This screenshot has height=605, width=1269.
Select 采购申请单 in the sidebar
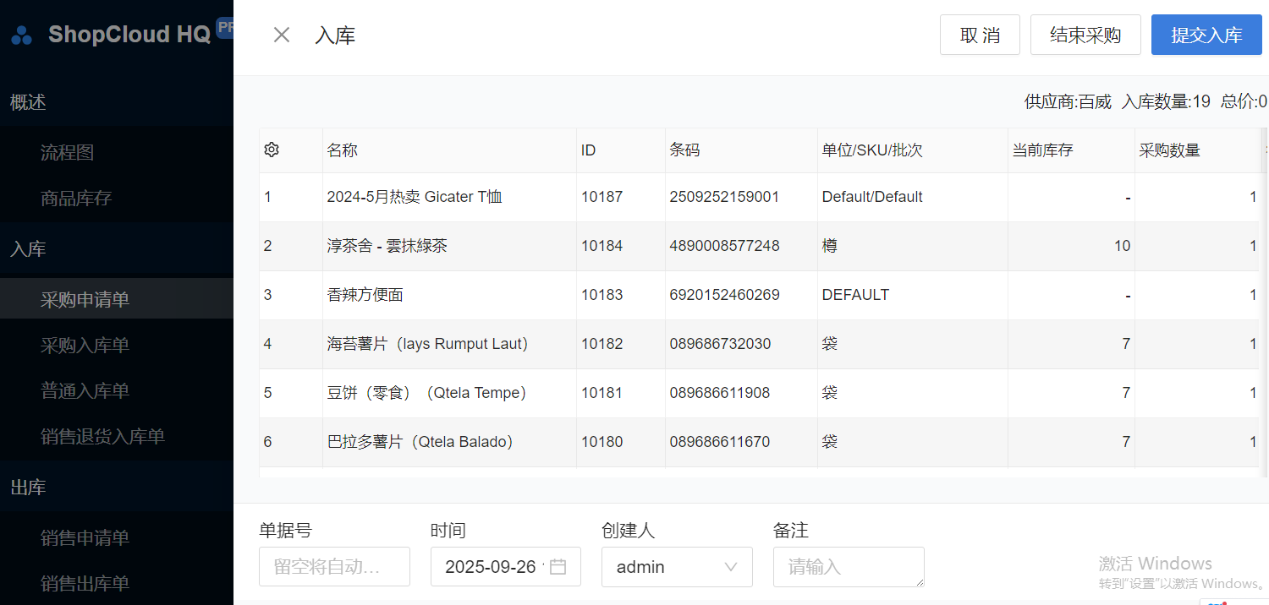click(117, 300)
